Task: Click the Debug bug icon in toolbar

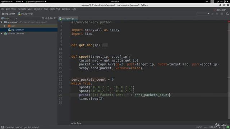Action: [x=217, y=14]
